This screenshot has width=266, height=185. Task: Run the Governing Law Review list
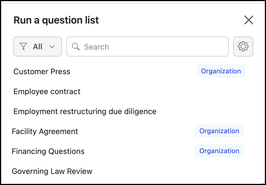click(x=52, y=171)
